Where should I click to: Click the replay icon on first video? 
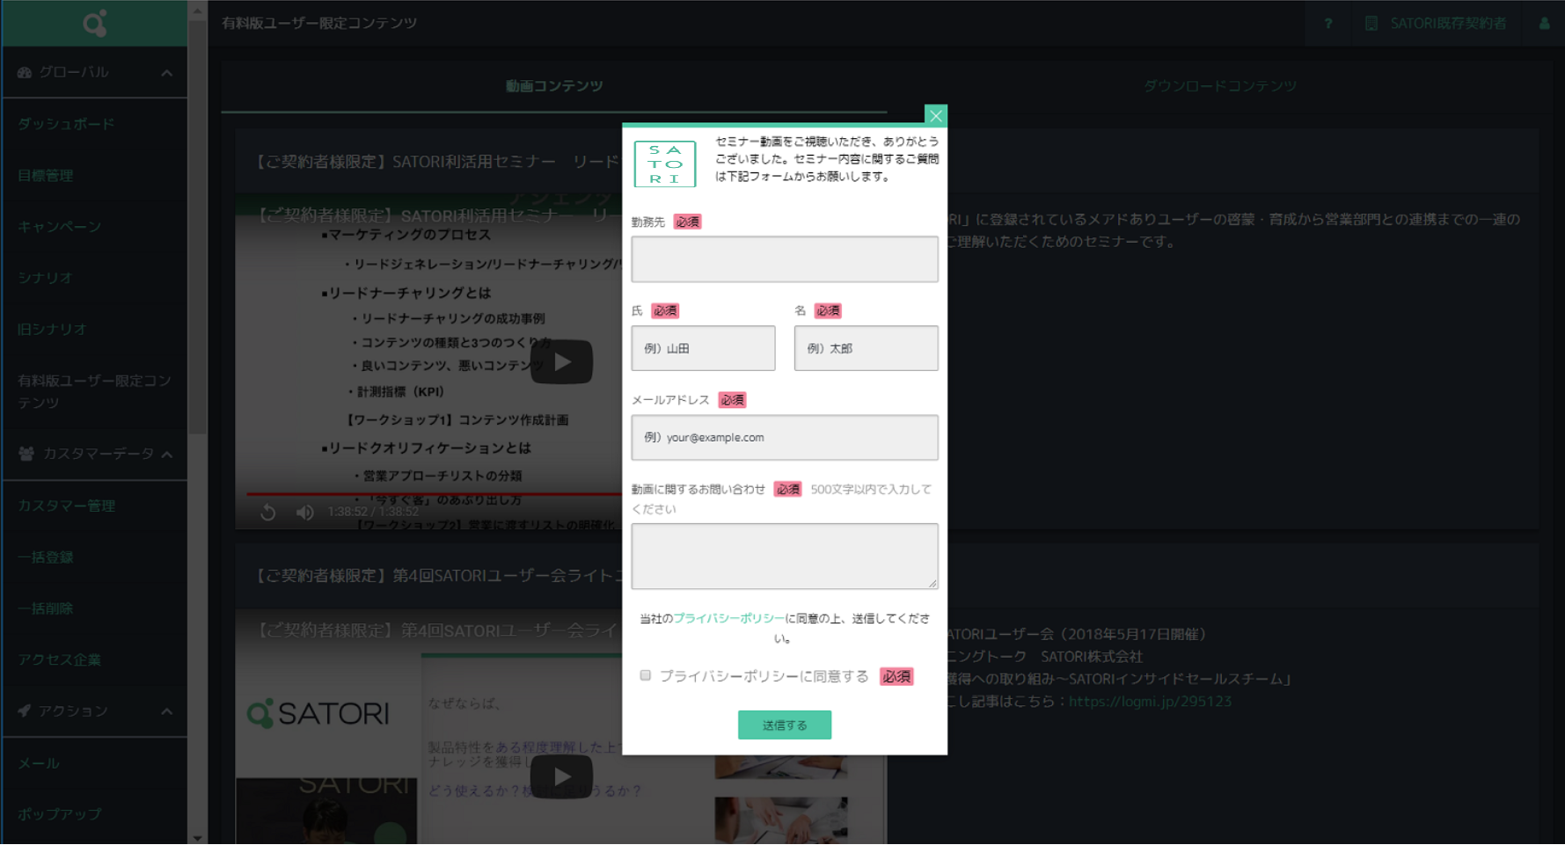268,512
